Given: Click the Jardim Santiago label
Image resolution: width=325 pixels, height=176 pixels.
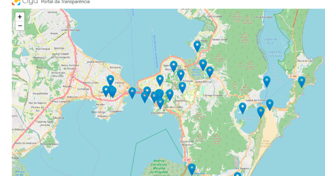Looking at the screenshot, I should tap(70, 30).
